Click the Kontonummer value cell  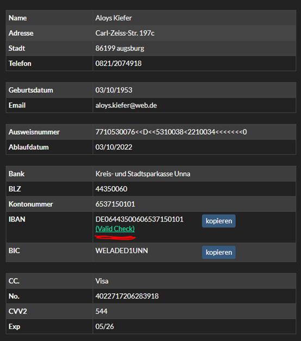(x=195, y=204)
